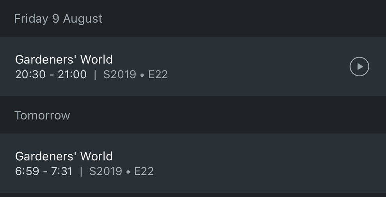The image size is (386, 197).
Task: Select the 21:00 end time text
Action: (72, 74)
